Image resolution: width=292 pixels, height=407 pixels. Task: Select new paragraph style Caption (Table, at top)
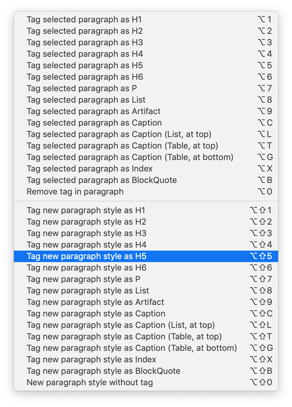(146, 336)
